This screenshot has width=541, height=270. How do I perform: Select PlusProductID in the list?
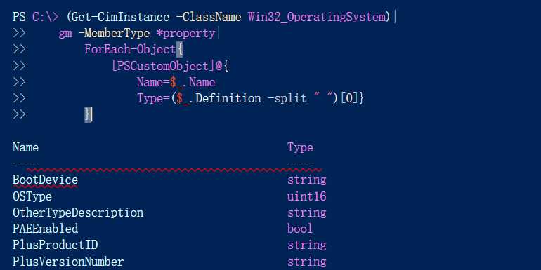(x=56, y=245)
